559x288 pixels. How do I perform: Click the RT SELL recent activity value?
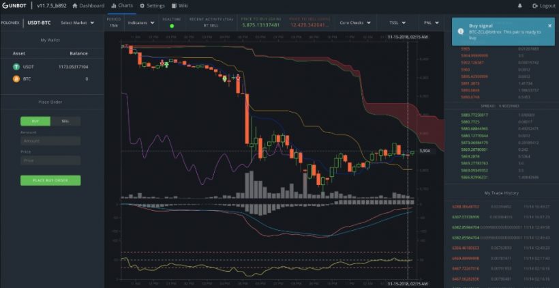pos(211,25)
